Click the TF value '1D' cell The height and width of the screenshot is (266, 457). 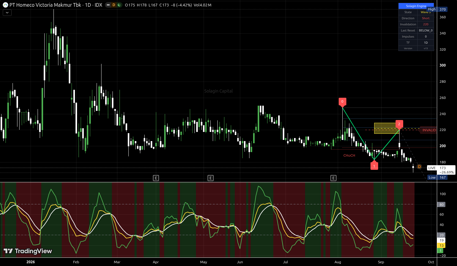click(x=426, y=43)
